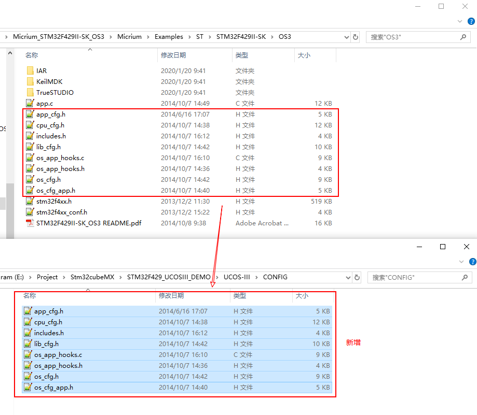
Task: Open chevron after STM32F429II-SK breadcrumb
Action: coord(272,37)
